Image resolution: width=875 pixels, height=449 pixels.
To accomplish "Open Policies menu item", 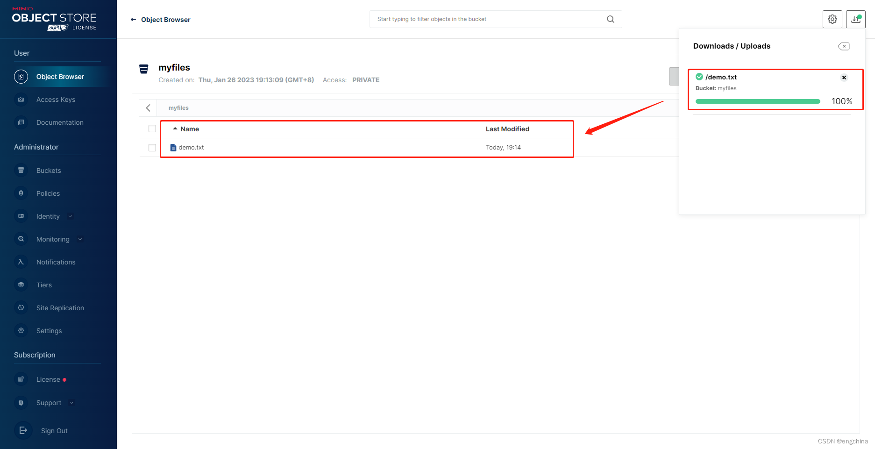I will (x=48, y=193).
